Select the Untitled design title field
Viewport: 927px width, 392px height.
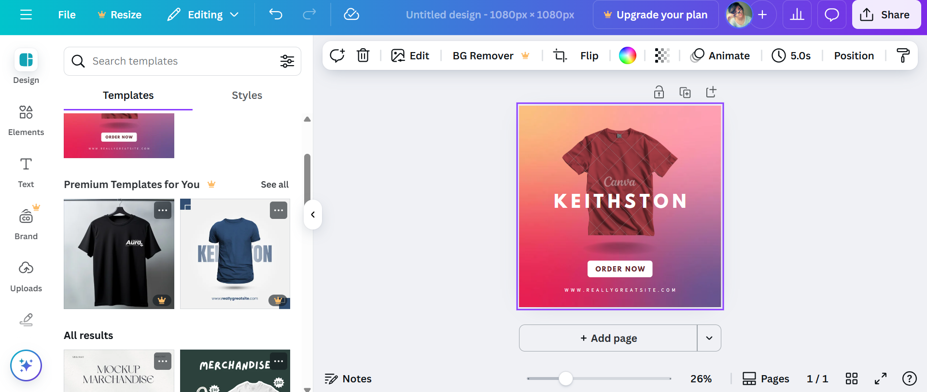tap(490, 15)
